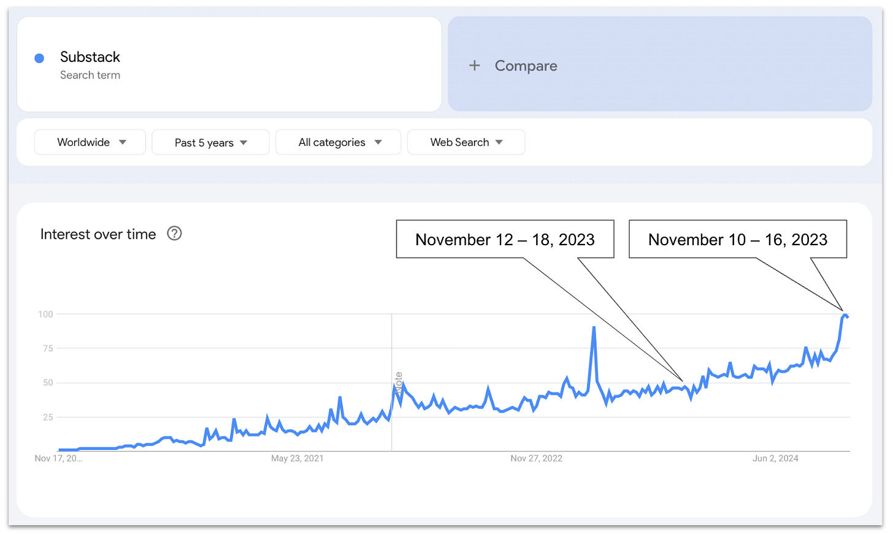Click the help question mark icon
The height and width of the screenshot is (534, 893).
(174, 234)
